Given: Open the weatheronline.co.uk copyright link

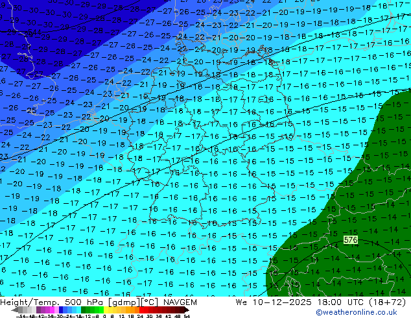Looking at the screenshot, I should coord(357,312).
